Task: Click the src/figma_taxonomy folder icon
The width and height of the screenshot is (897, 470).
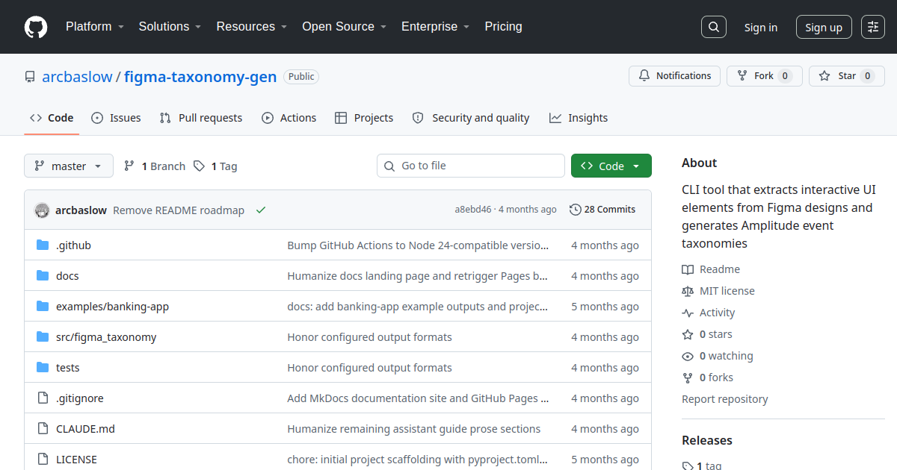Action: coord(43,337)
